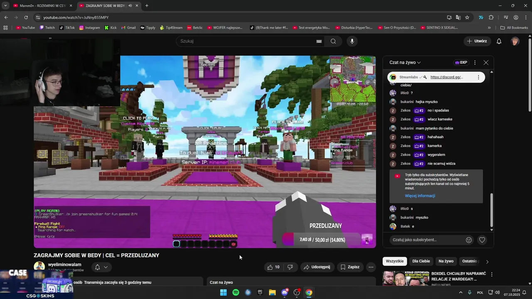
Task: Like the video with thumbs up
Action: click(x=273, y=267)
